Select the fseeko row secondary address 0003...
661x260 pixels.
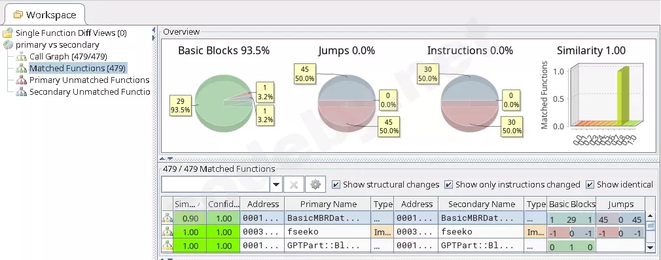click(416, 232)
